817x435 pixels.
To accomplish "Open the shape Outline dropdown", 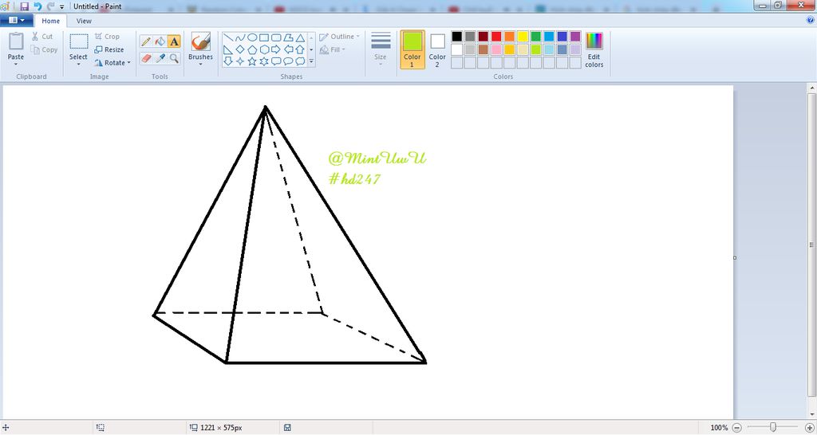I will pyautogui.click(x=340, y=37).
